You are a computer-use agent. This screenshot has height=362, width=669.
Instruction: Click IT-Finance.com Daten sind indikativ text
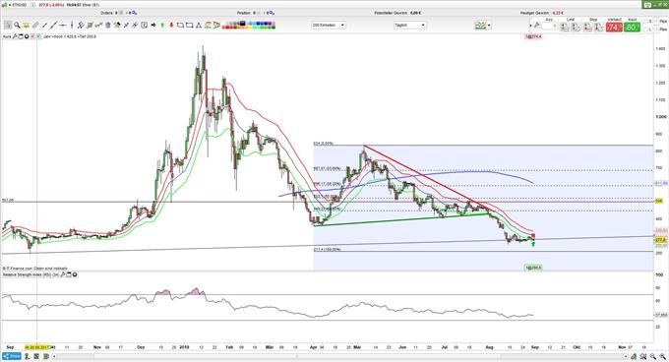coord(35,269)
